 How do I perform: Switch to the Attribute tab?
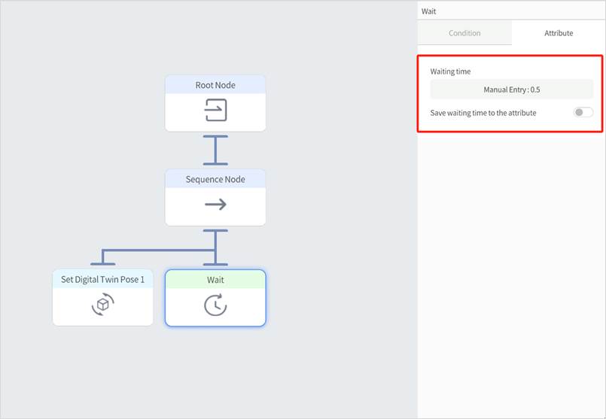click(x=559, y=33)
